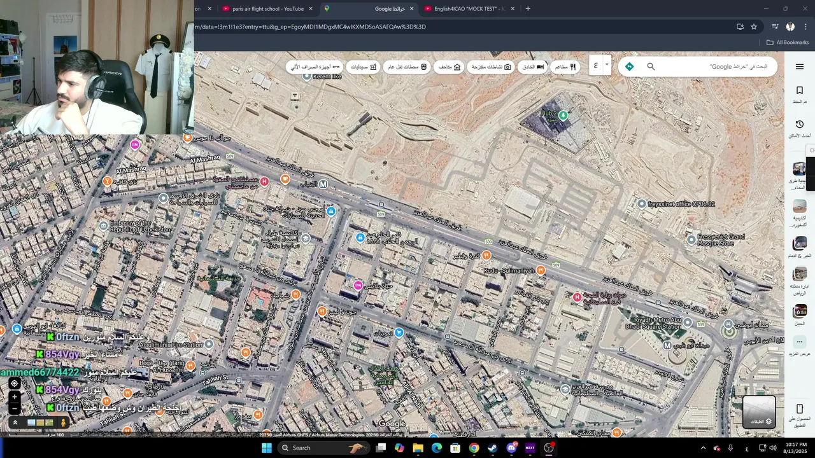Open the Google Maps hamburger menu

(800, 67)
